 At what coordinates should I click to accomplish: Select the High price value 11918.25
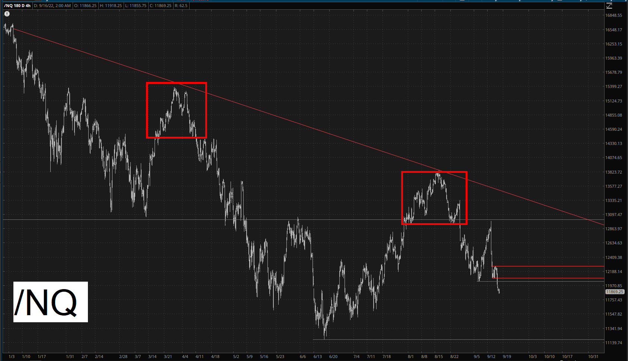pos(111,6)
